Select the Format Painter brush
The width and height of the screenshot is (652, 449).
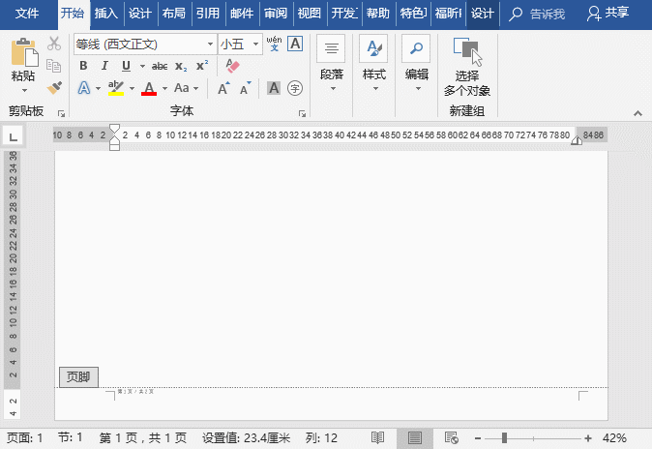point(54,87)
